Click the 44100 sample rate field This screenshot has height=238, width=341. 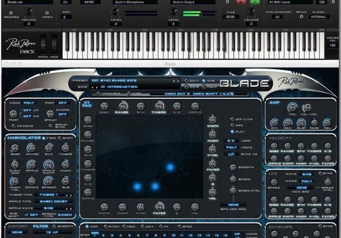click(x=90, y=2)
